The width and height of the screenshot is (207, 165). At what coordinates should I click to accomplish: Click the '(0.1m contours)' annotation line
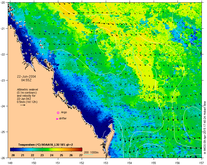[x=27, y=93]
